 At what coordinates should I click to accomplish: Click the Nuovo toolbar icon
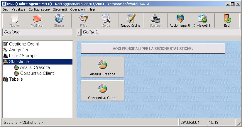pyautogui.click(x=15, y=18)
